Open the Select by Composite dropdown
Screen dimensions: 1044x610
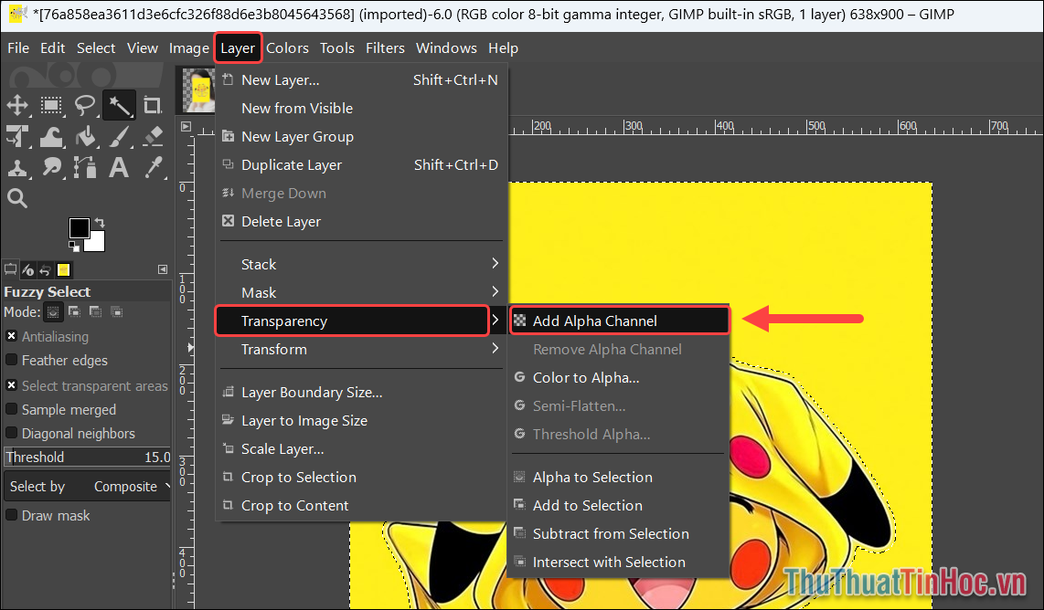point(88,487)
